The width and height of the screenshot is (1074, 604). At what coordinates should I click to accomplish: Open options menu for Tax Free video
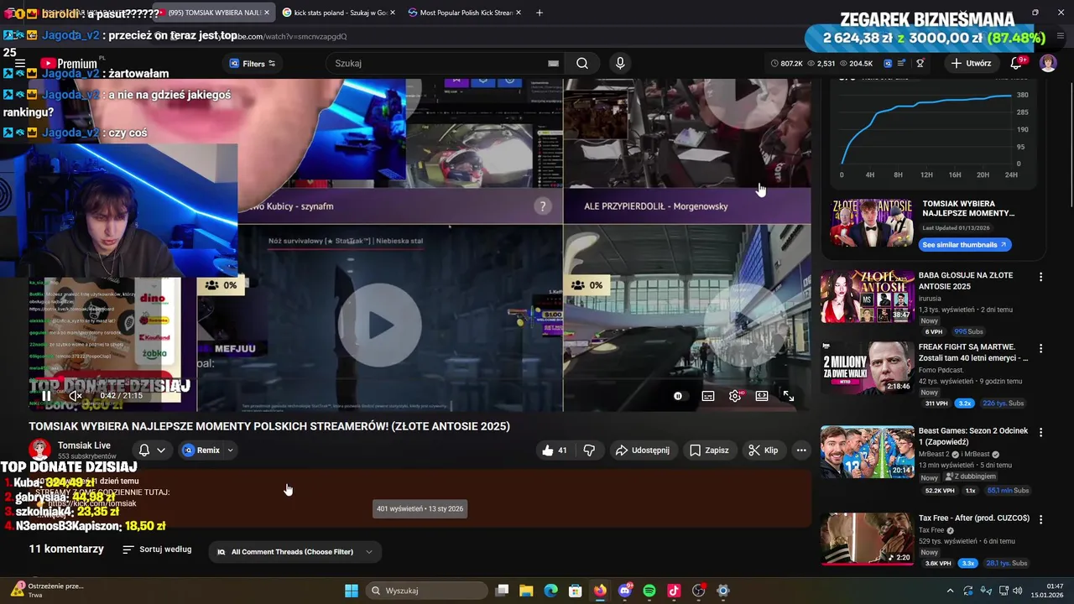coord(1041,519)
